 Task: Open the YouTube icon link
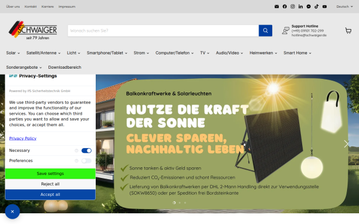click(325, 7)
